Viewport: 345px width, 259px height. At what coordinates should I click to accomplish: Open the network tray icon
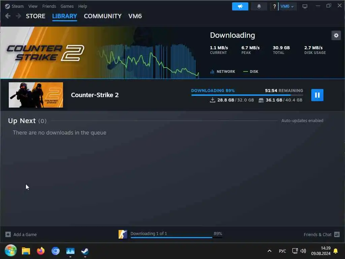295,251
